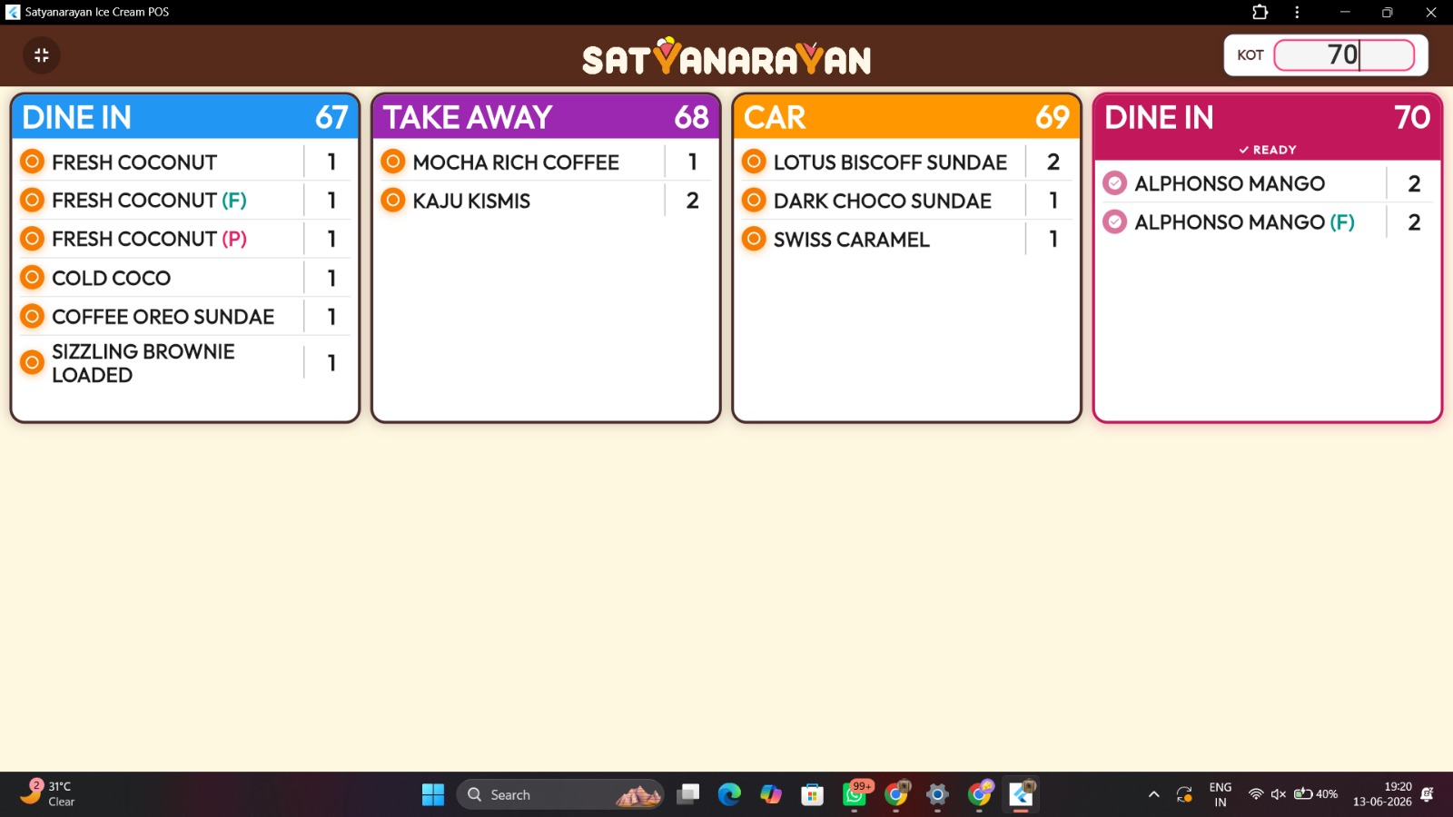Click quantity 2 of KAJU KISMIS
The image size is (1453, 817).
point(692,201)
